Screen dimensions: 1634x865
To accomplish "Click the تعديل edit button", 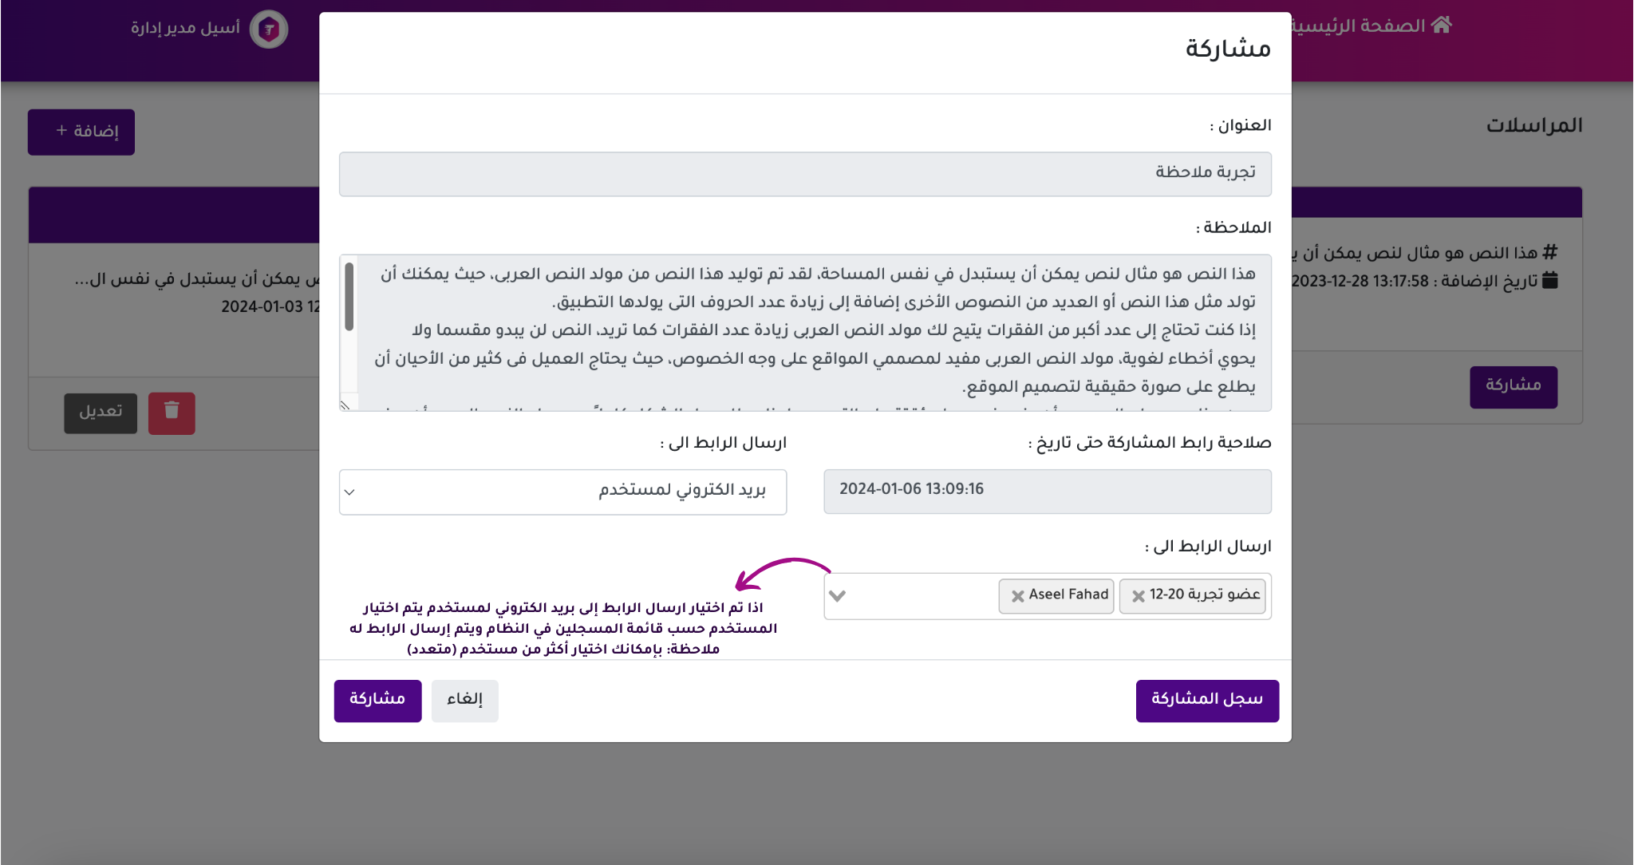I will [x=101, y=413].
